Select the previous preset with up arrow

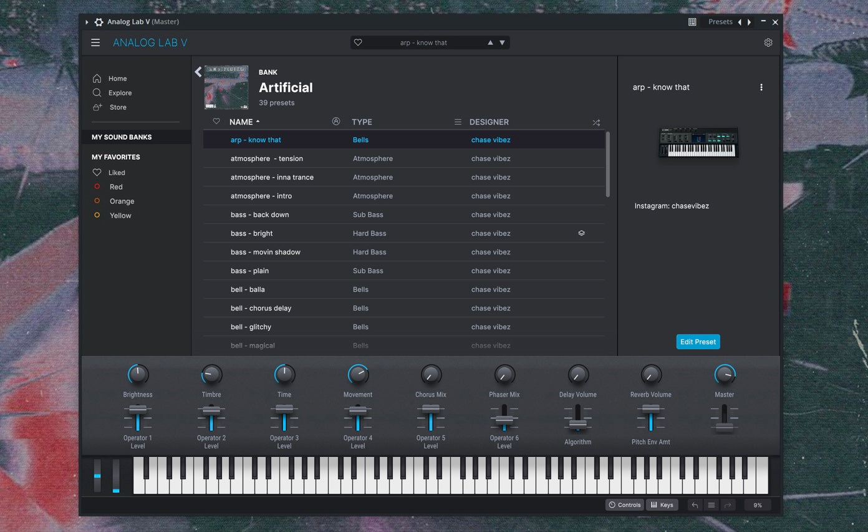(490, 42)
